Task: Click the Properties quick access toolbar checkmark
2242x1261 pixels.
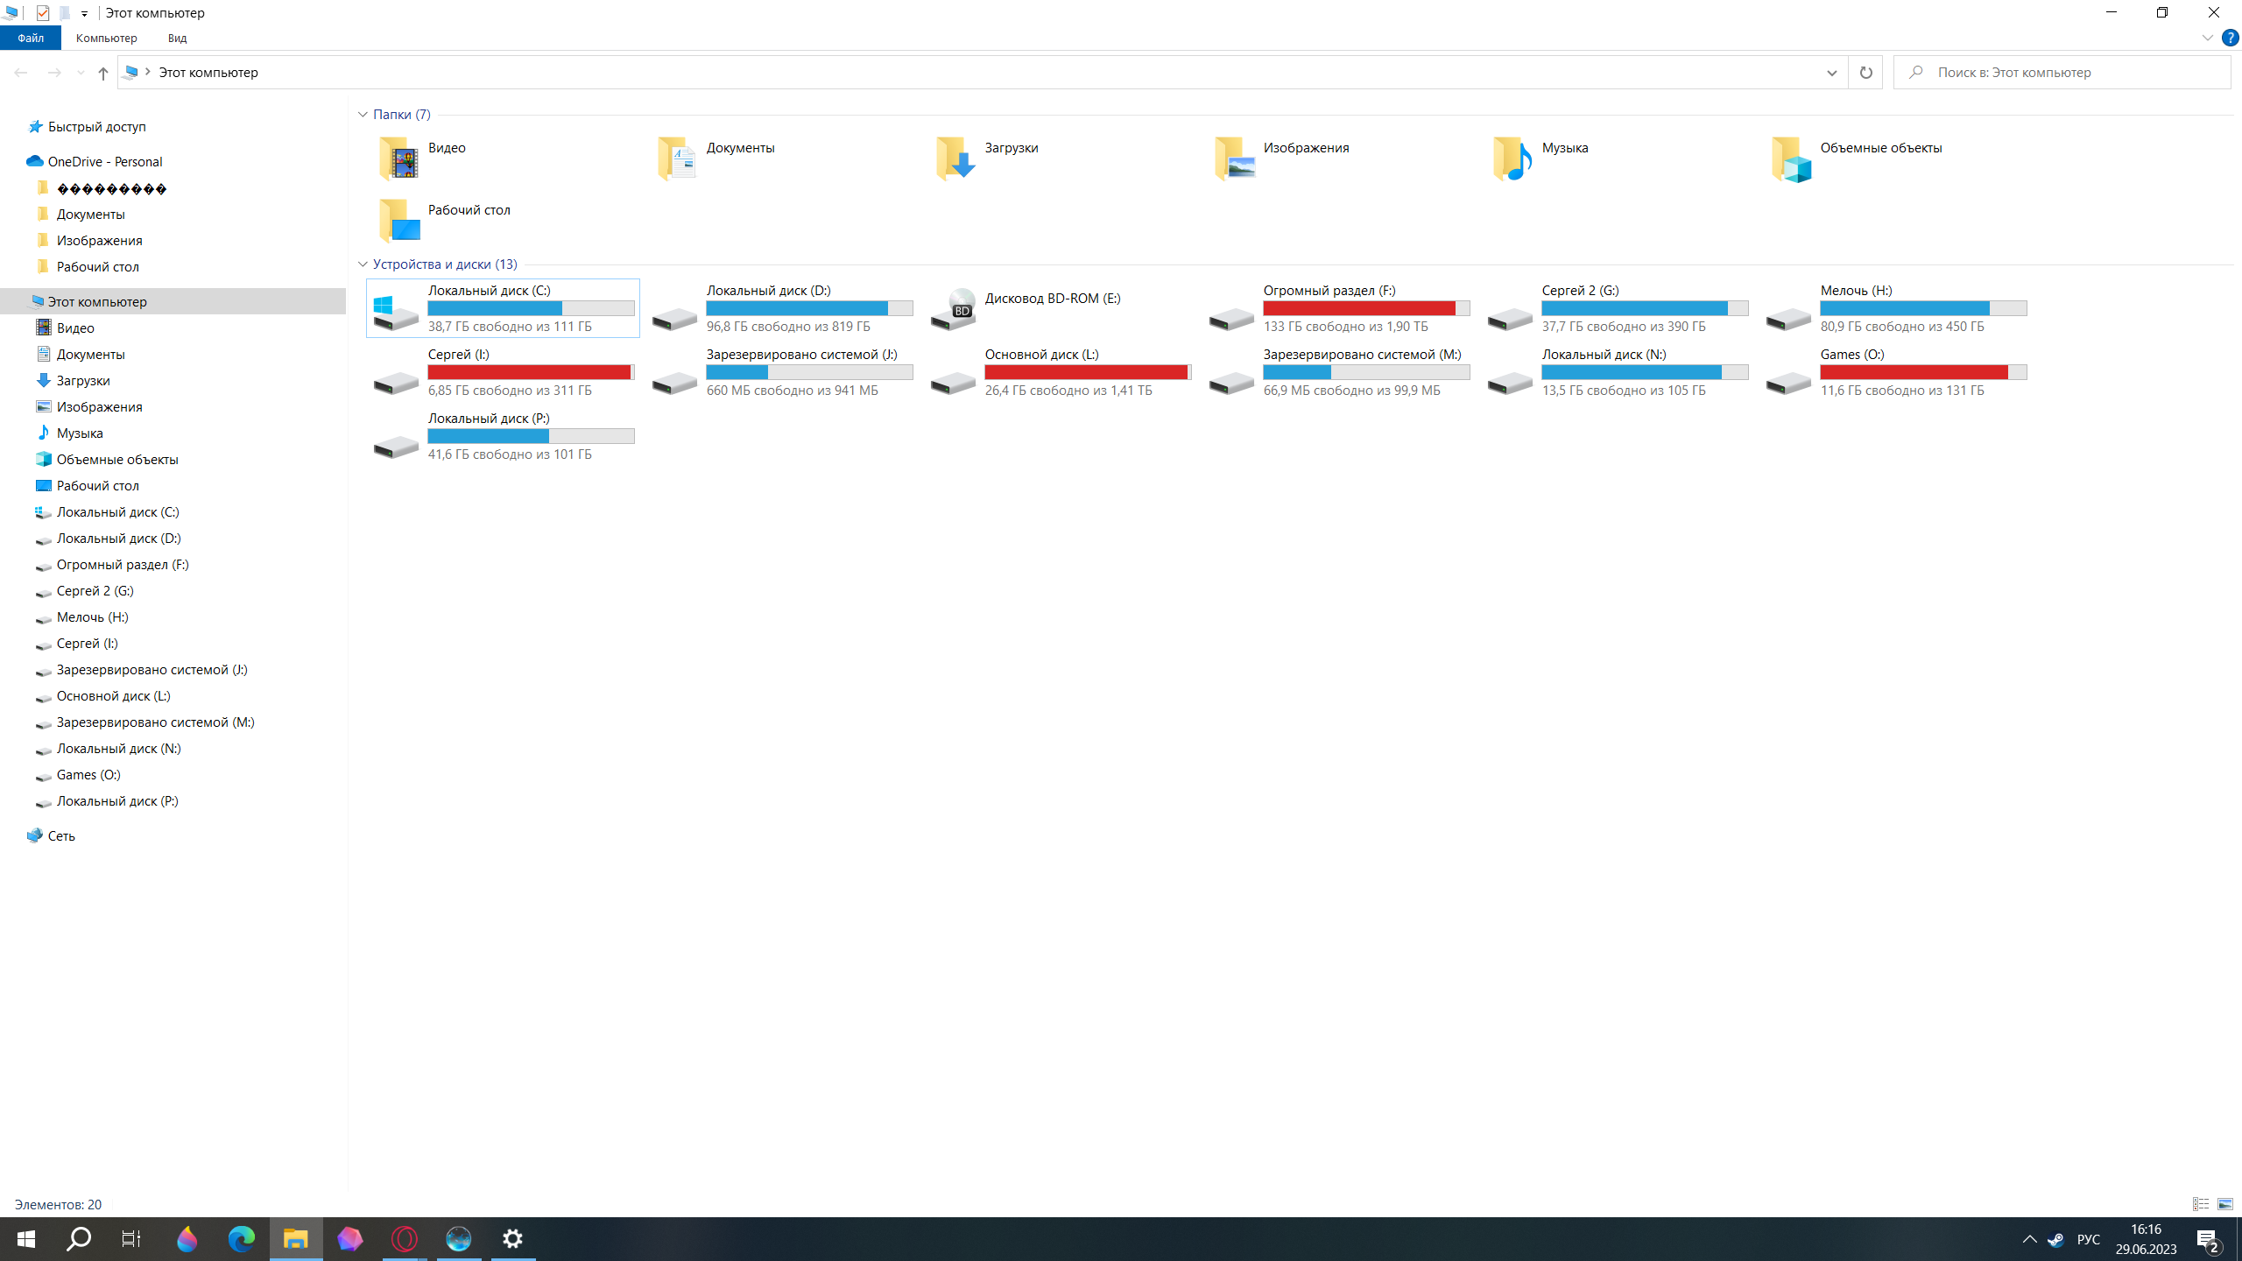Action: coord(43,13)
